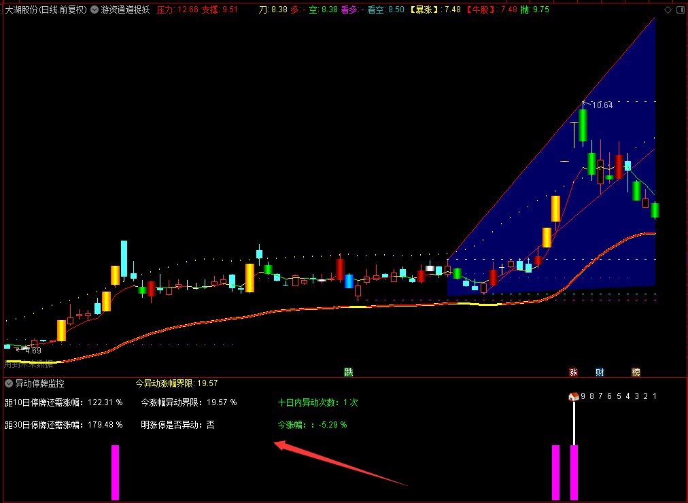Click the 支撑: 9.51 value

click(x=220, y=10)
